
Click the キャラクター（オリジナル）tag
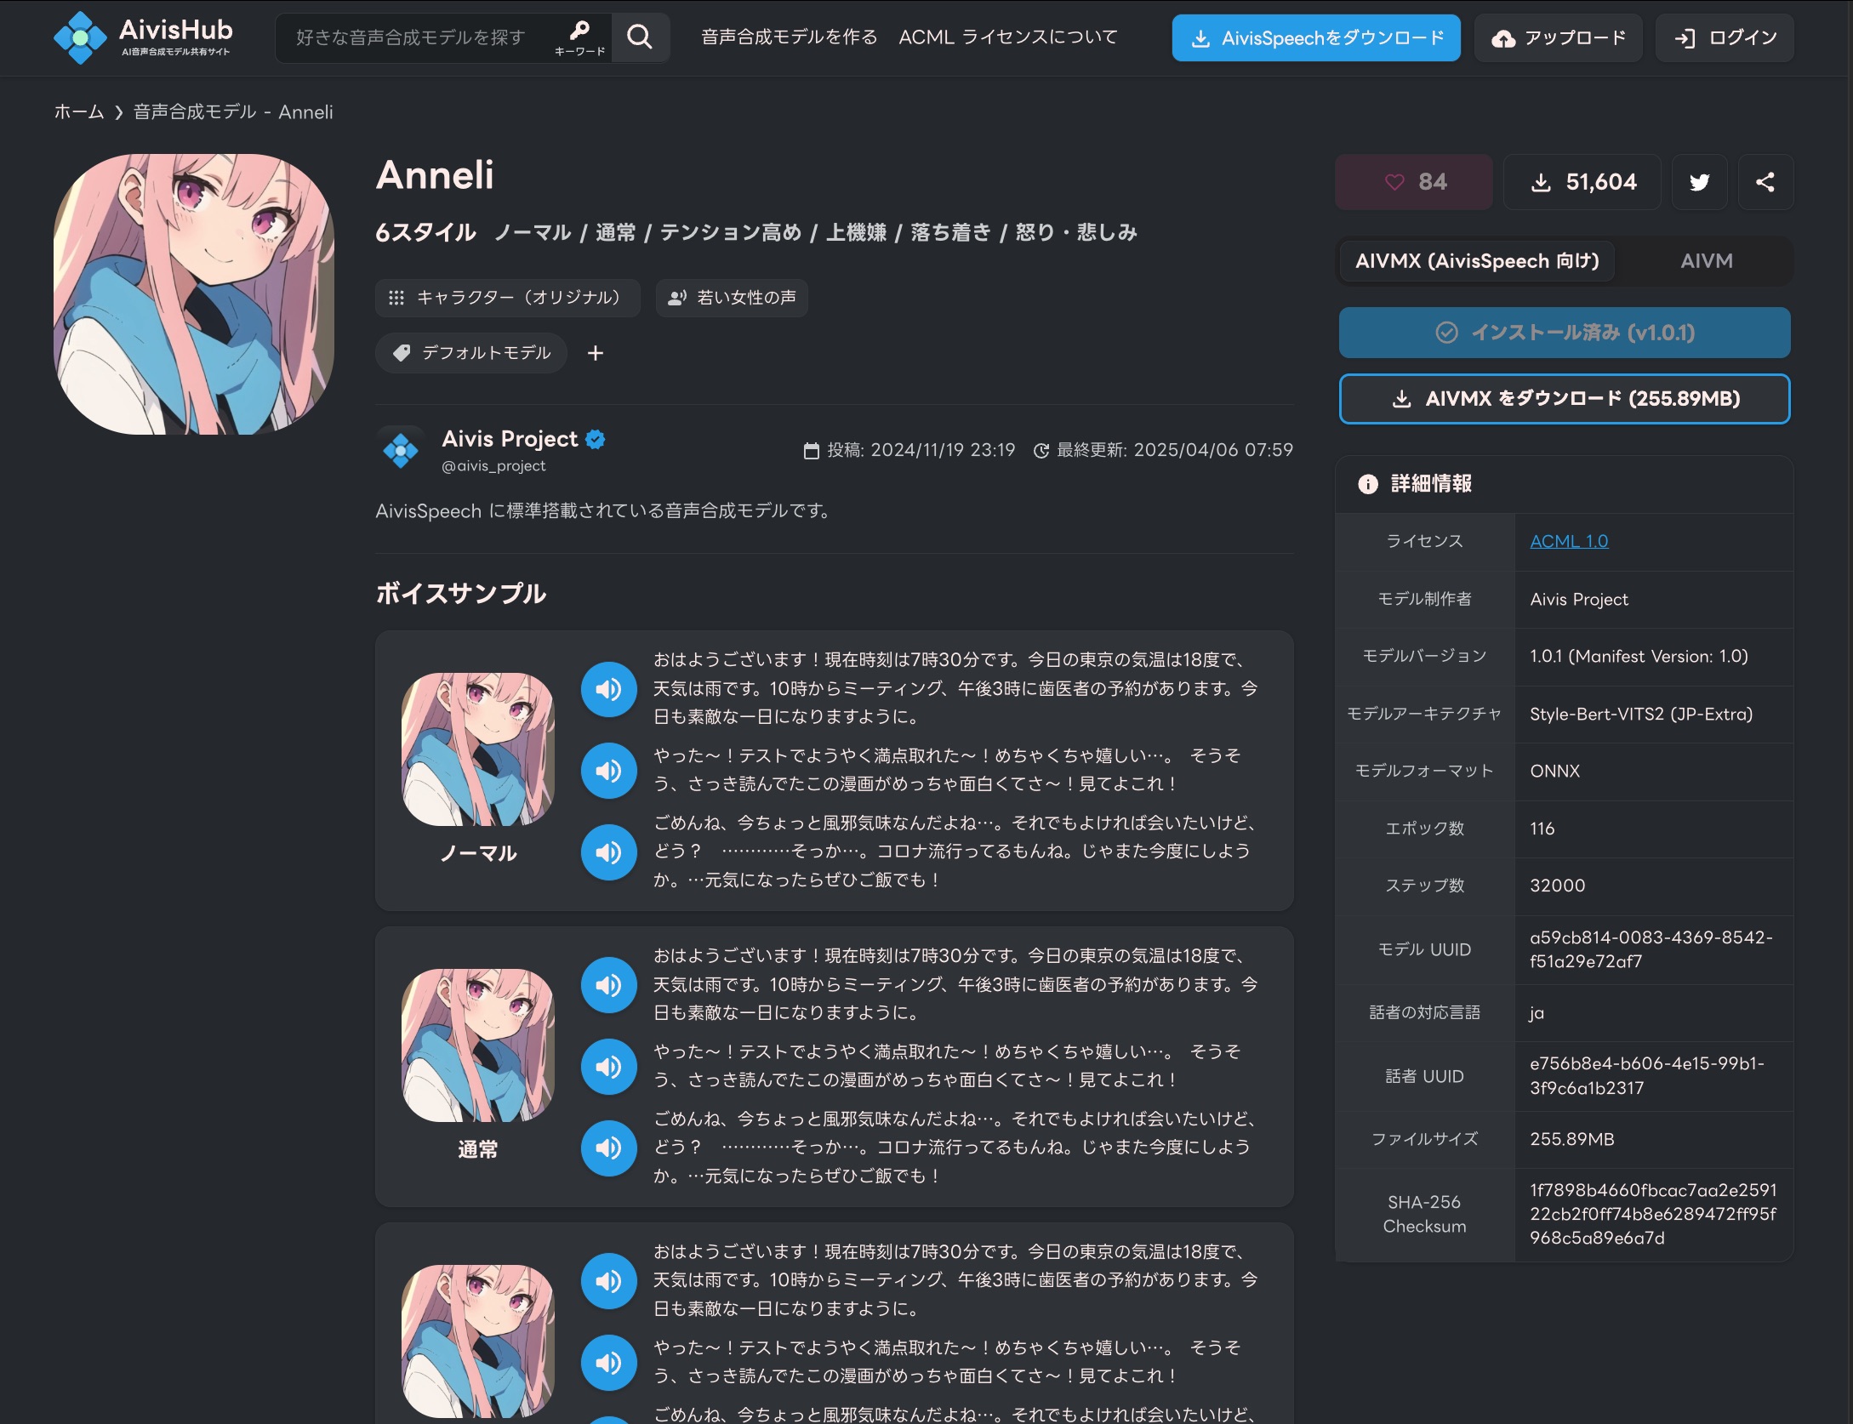[x=507, y=298]
